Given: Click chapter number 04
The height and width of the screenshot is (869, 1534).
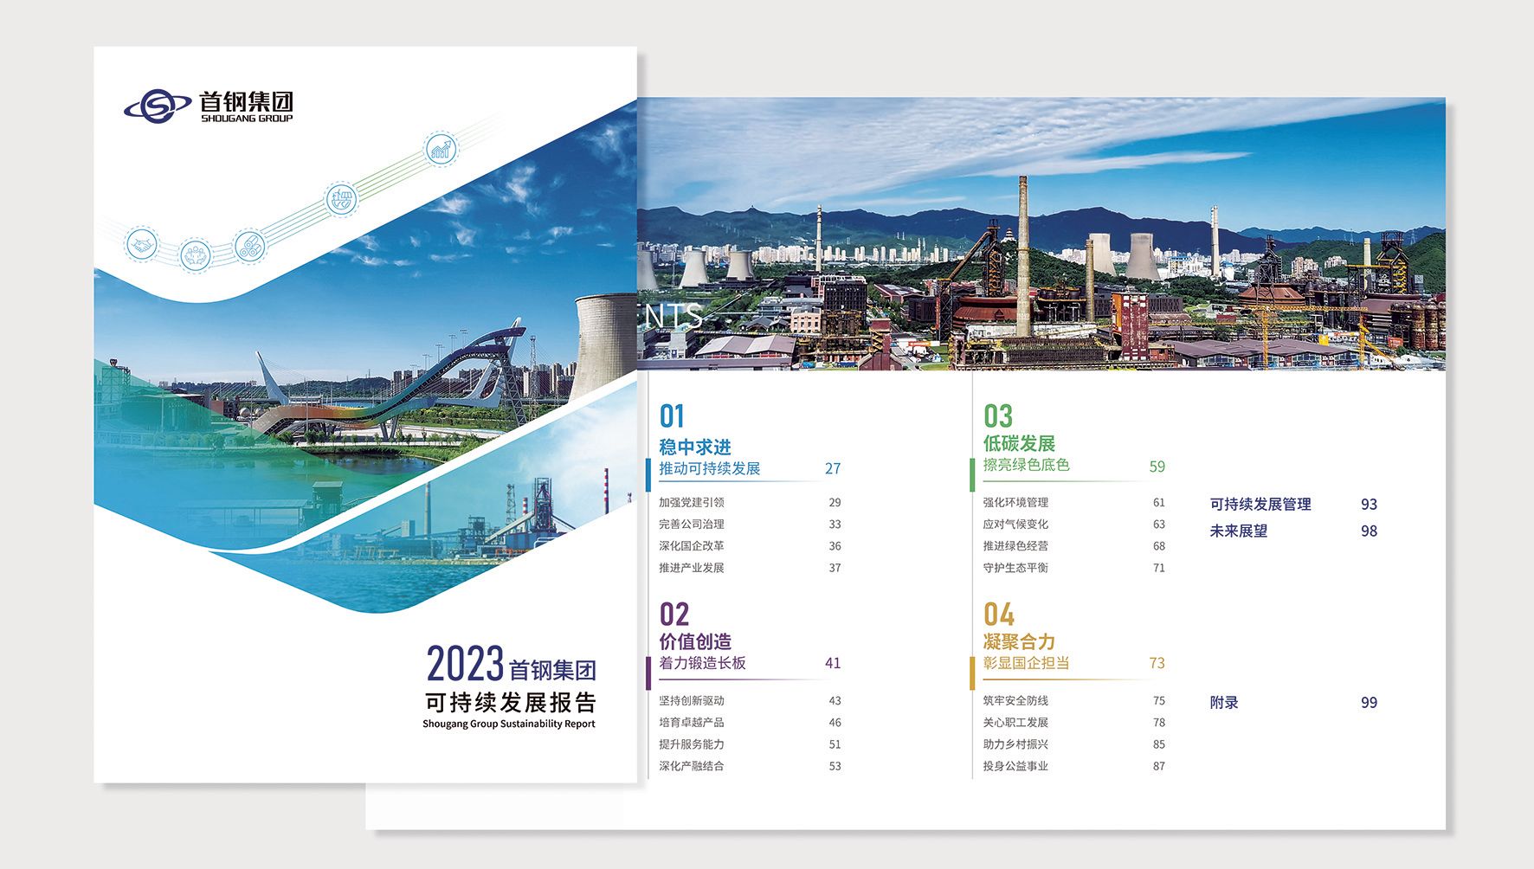Looking at the screenshot, I should tap(999, 615).
